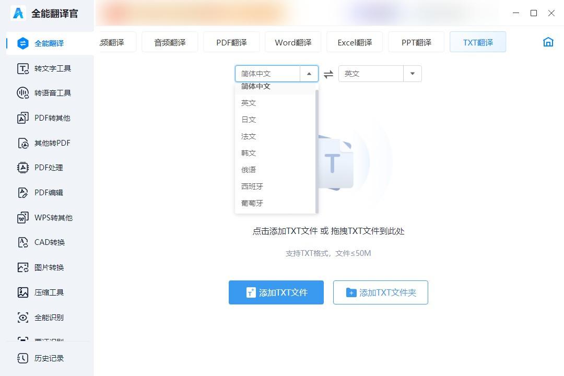Collapse the 简体中文 source language dropdown
This screenshot has width=564, height=376.
click(x=309, y=74)
